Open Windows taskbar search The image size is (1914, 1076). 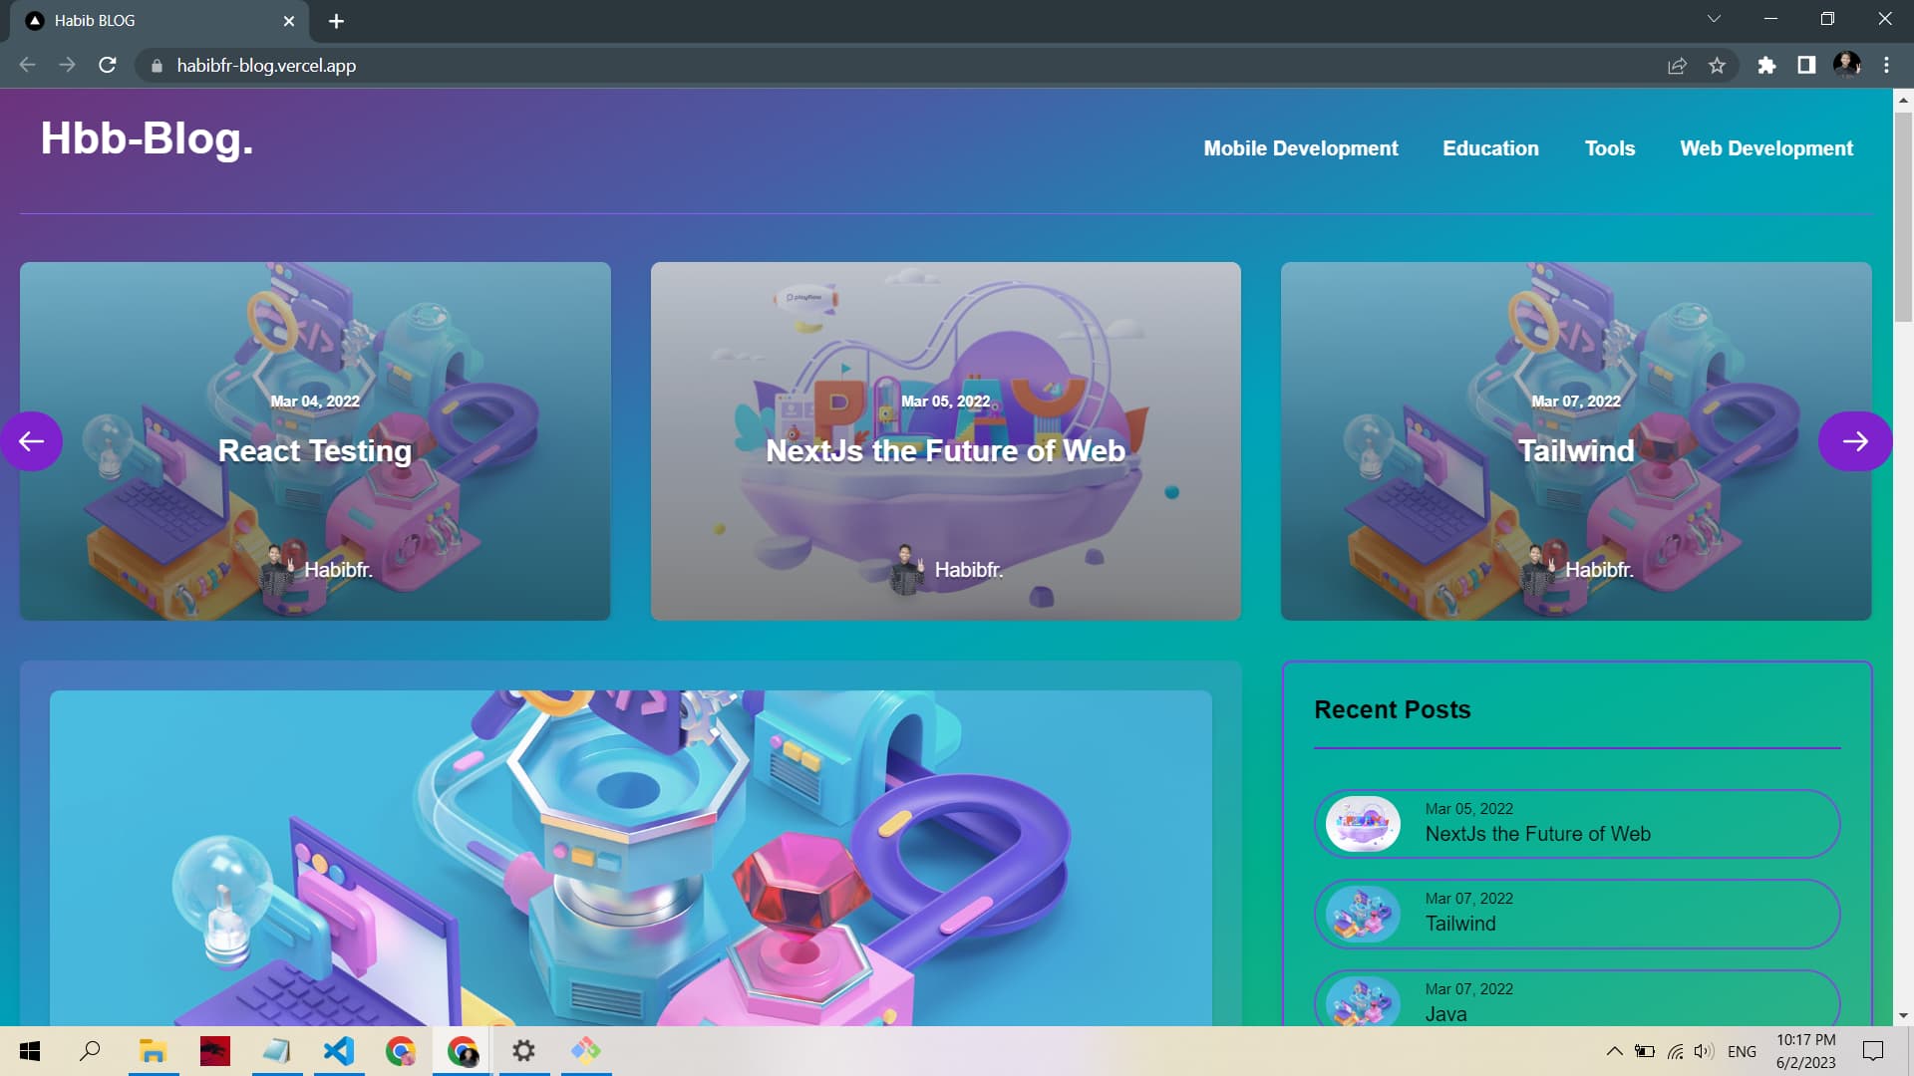(x=90, y=1051)
